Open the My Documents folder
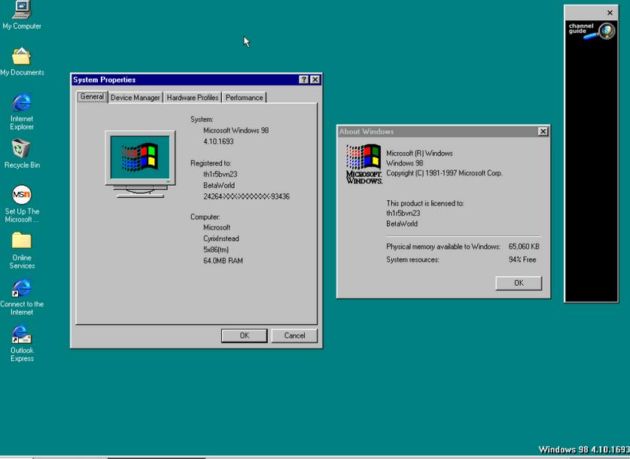This screenshot has height=459, width=630. pyautogui.click(x=21, y=56)
